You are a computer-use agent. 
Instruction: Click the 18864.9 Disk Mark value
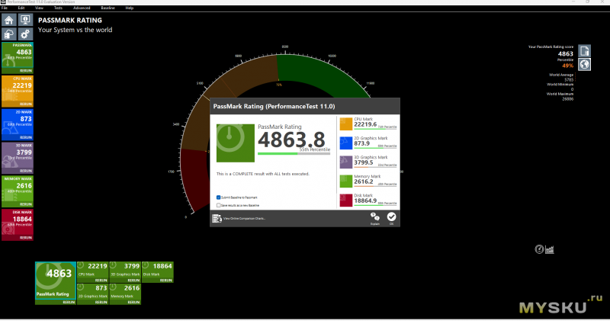point(365,201)
